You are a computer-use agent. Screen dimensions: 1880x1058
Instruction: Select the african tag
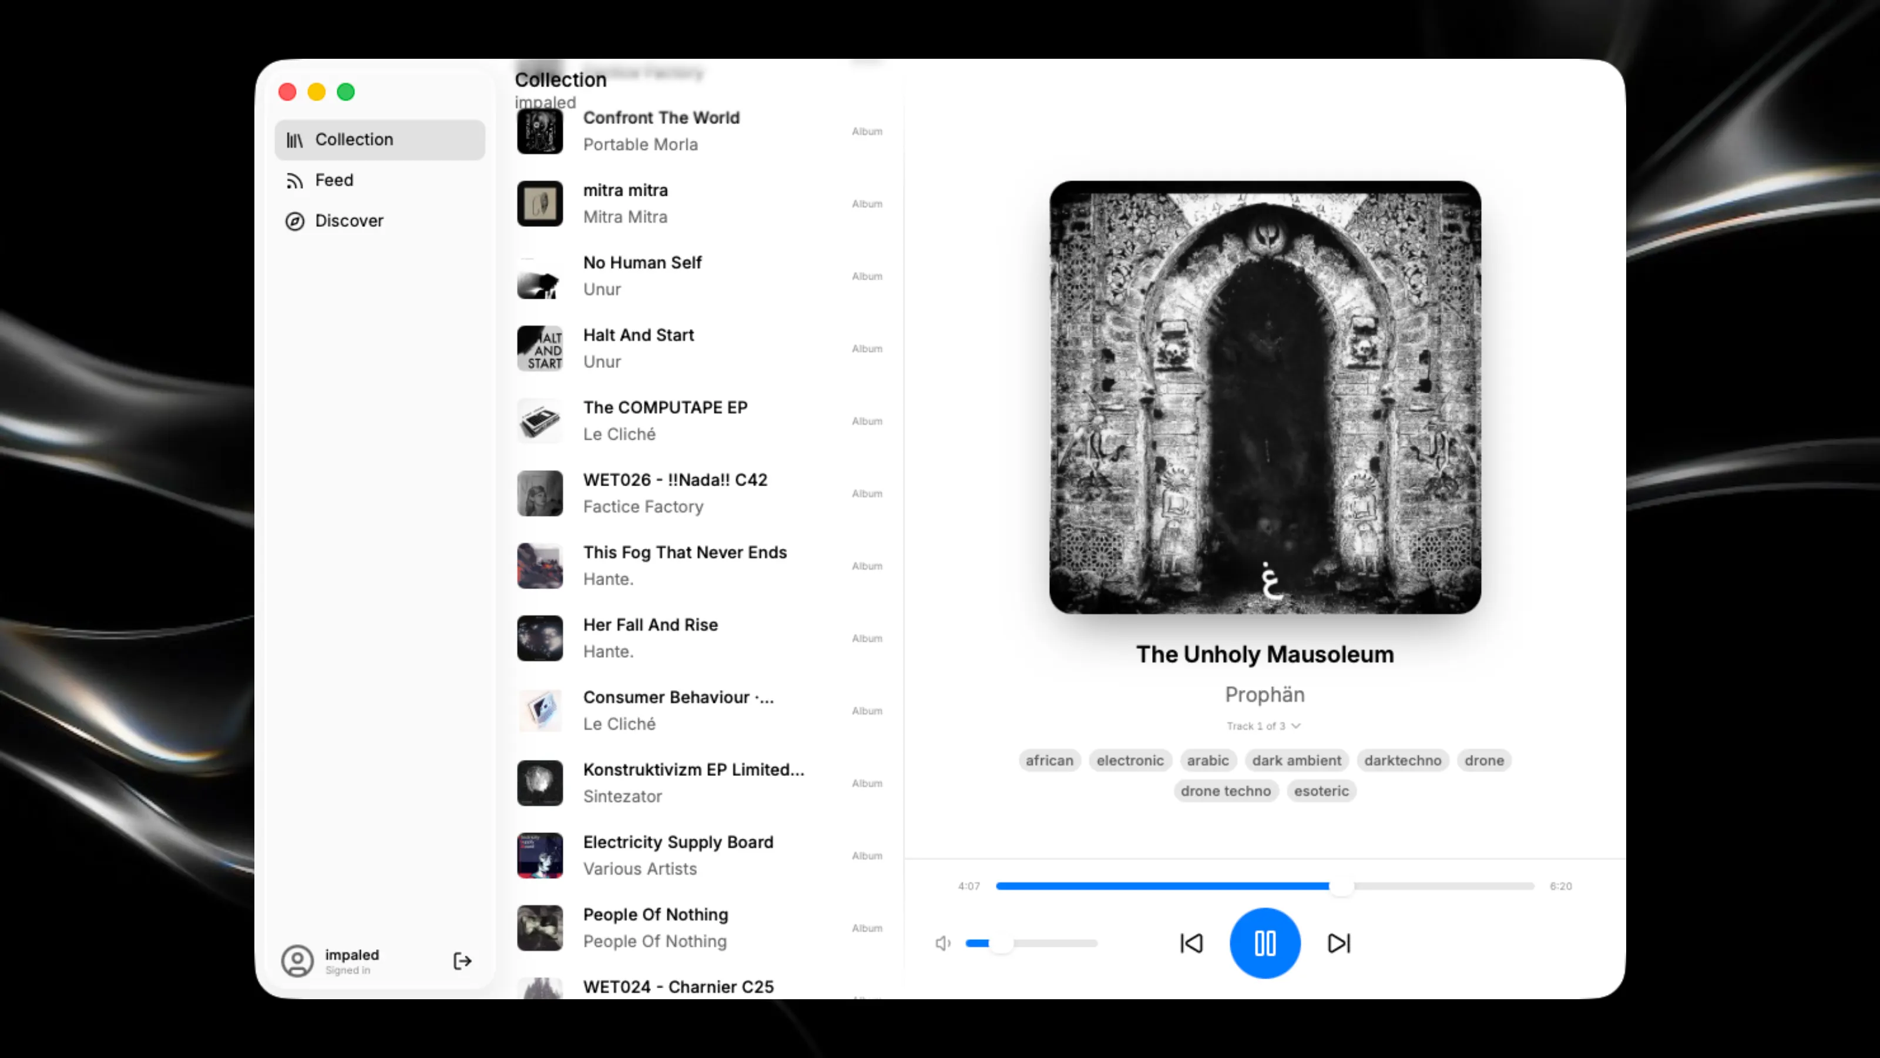coord(1049,760)
